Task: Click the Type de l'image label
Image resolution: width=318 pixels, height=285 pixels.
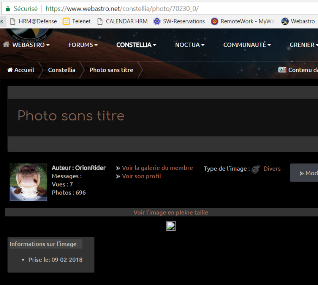Action: [x=227, y=169]
